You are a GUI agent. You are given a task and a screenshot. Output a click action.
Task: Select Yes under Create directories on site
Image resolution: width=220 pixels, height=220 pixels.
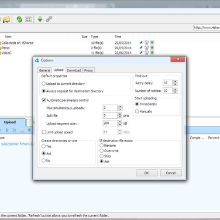[46, 146]
